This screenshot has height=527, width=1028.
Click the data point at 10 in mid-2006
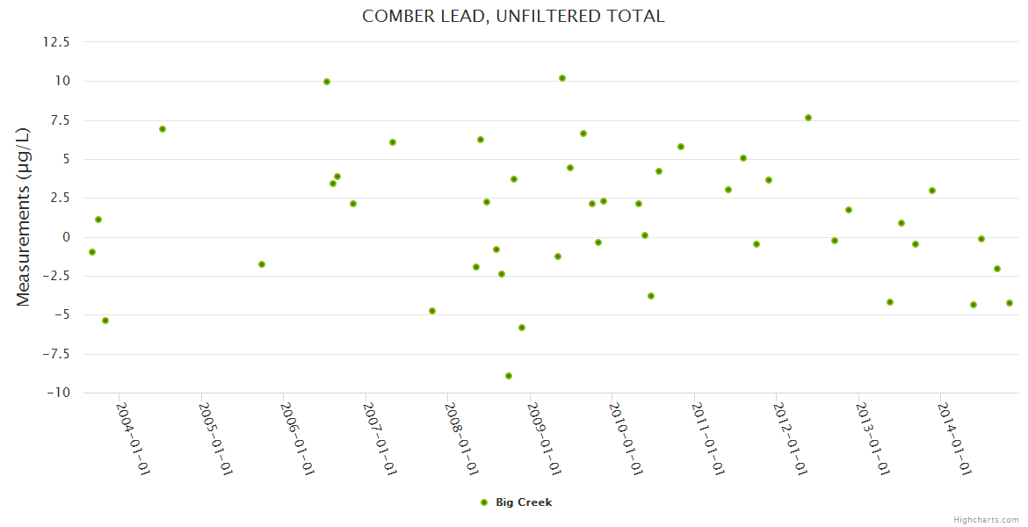[x=327, y=82]
